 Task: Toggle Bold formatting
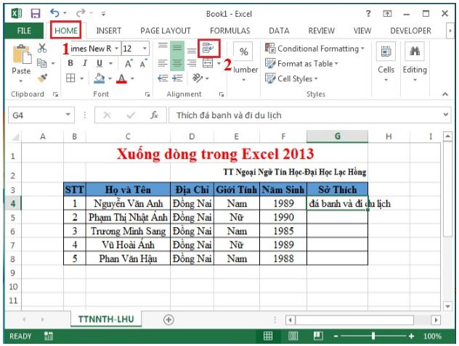71,64
